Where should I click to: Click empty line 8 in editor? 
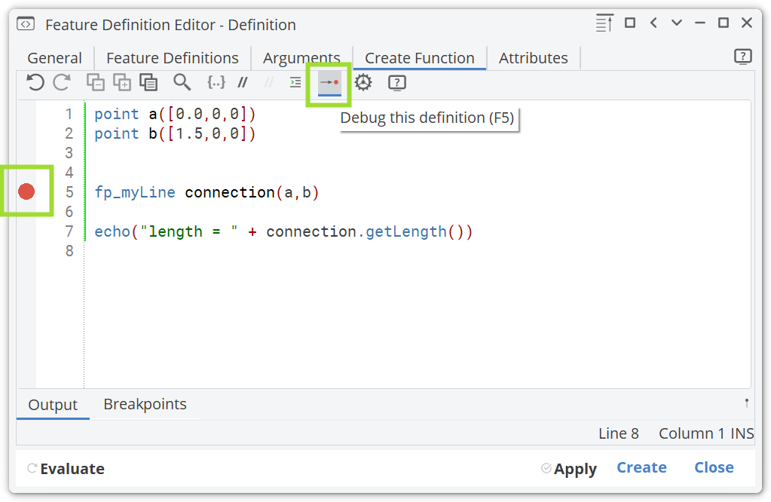tap(418, 251)
